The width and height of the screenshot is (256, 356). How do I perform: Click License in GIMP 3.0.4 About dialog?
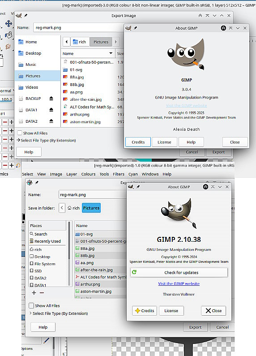click(164, 142)
